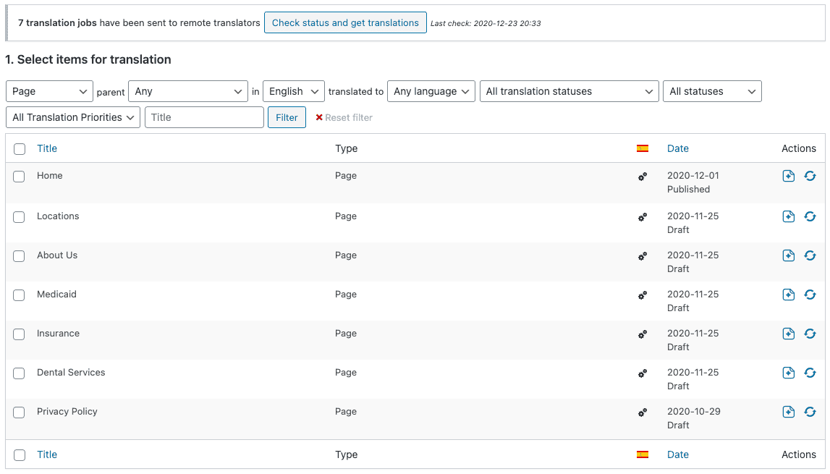Toggle the select-all checkbox in table header

pyautogui.click(x=20, y=149)
